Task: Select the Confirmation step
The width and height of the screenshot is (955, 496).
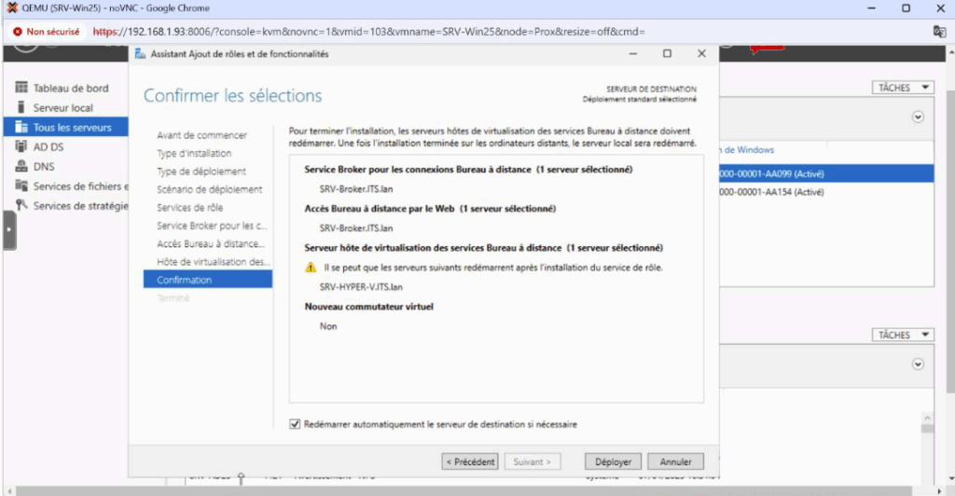Action: point(208,280)
